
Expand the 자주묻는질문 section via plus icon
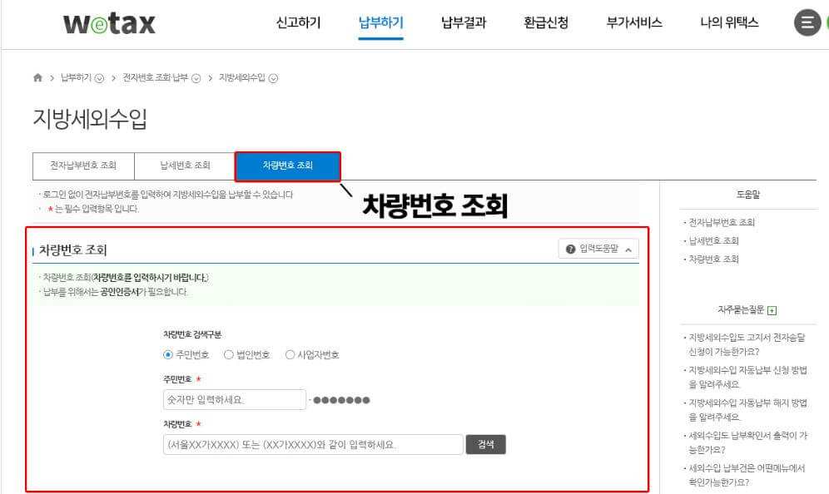[x=770, y=309]
